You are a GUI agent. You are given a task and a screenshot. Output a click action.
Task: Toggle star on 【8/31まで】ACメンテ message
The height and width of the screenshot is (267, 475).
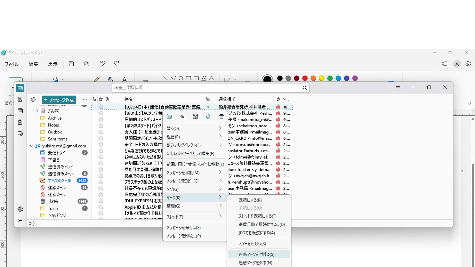pos(101,113)
